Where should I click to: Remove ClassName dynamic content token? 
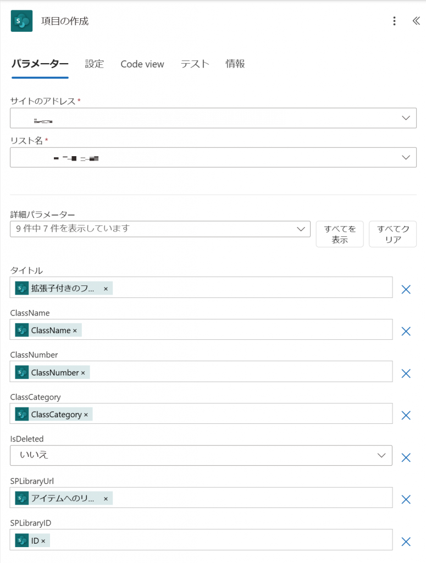[x=75, y=330]
